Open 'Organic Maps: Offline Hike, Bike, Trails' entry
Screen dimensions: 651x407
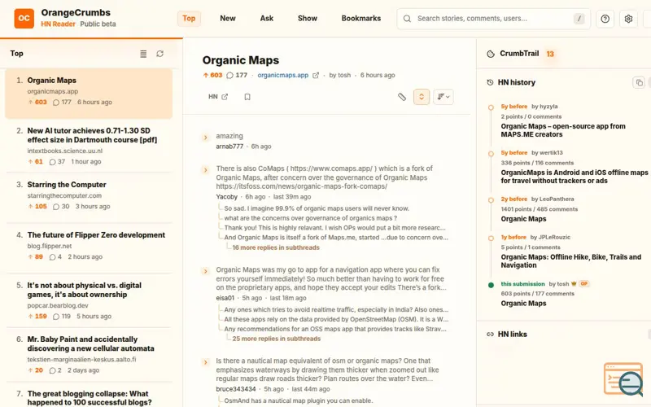click(571, 261)
